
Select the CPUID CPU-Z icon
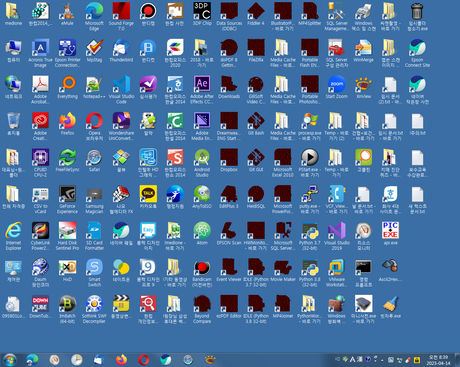tap(41, 163)
